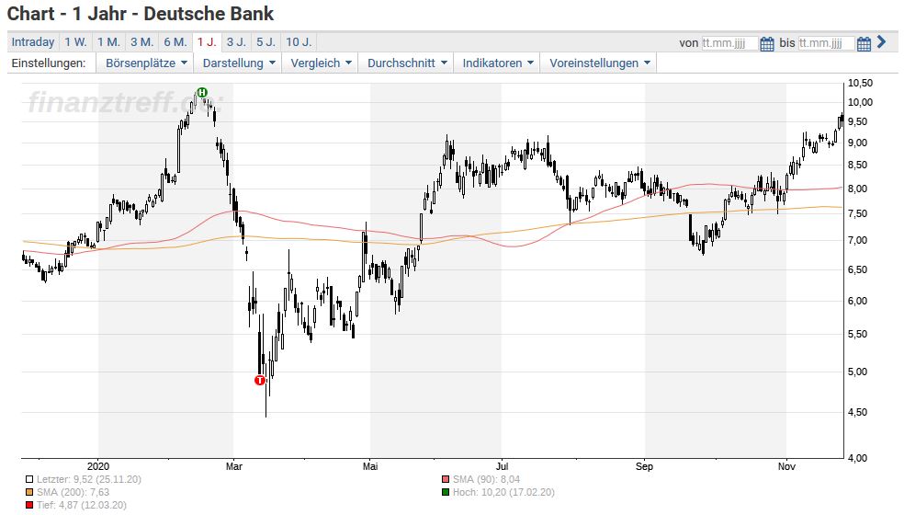Click 'Tief: 4,87 (12.03.20)' legend text
The width and height of the screenshot is (904, 515).
81,505
